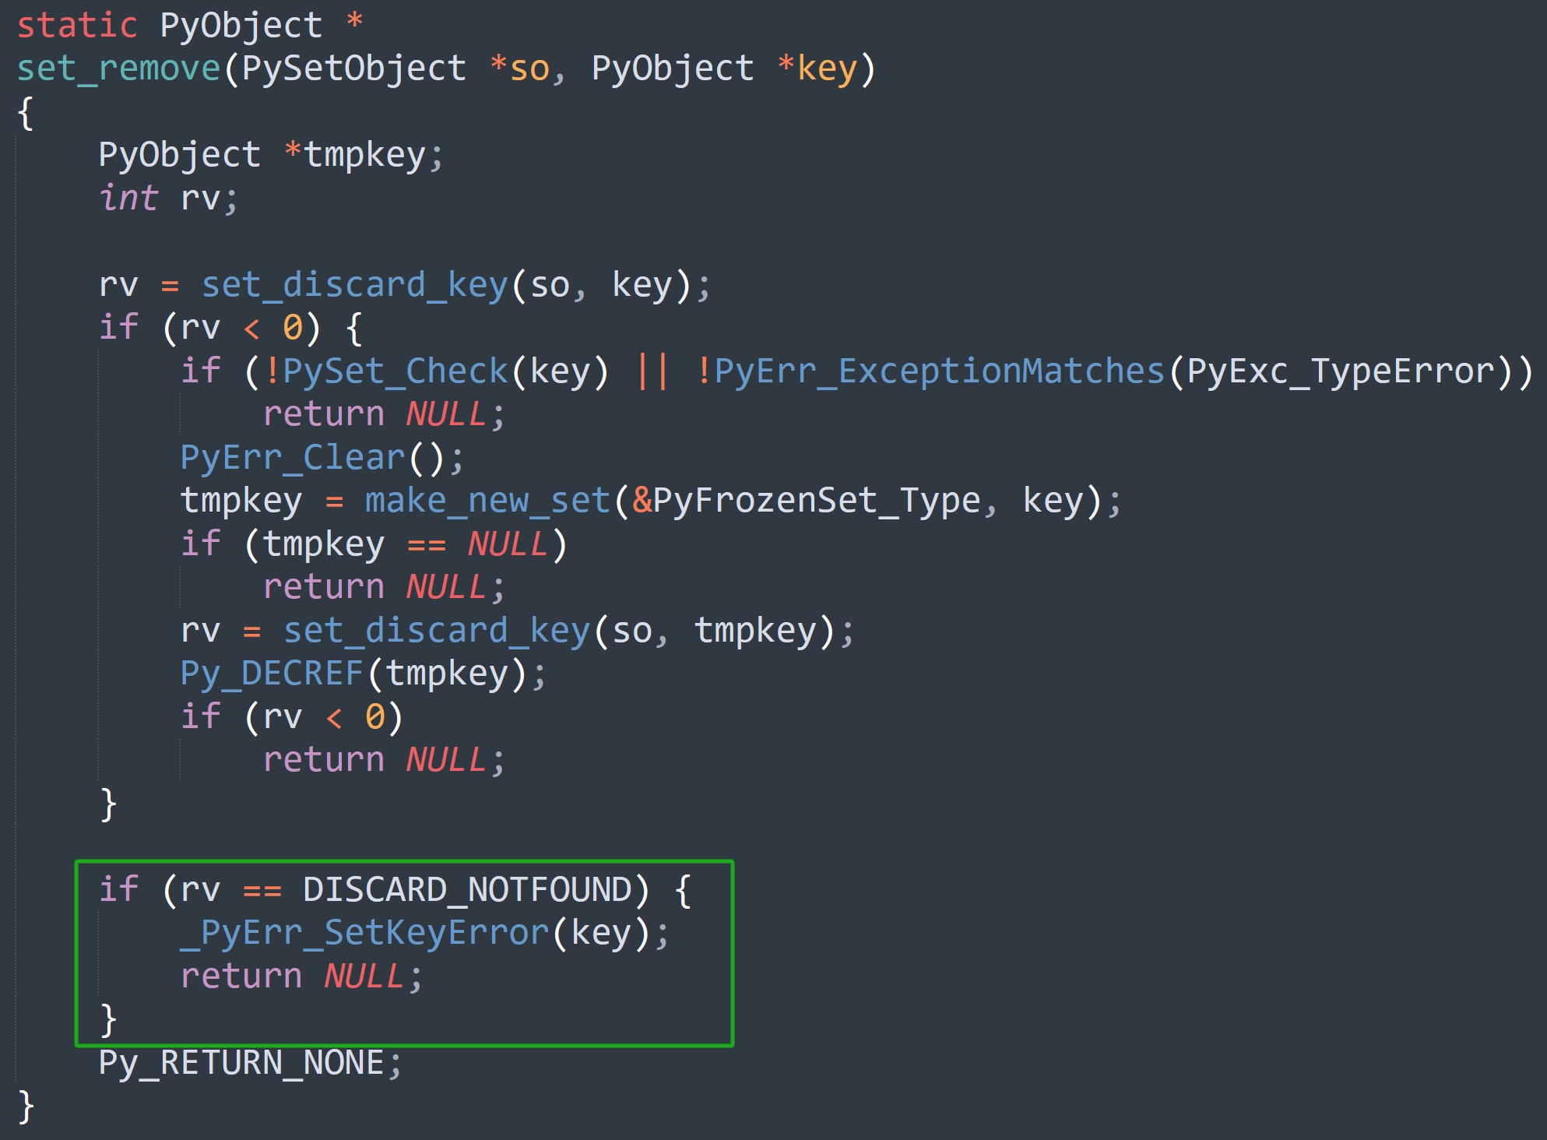Click 'set_discard_key' in the 'so, tmpkey' call

click(x=437, y=631)
